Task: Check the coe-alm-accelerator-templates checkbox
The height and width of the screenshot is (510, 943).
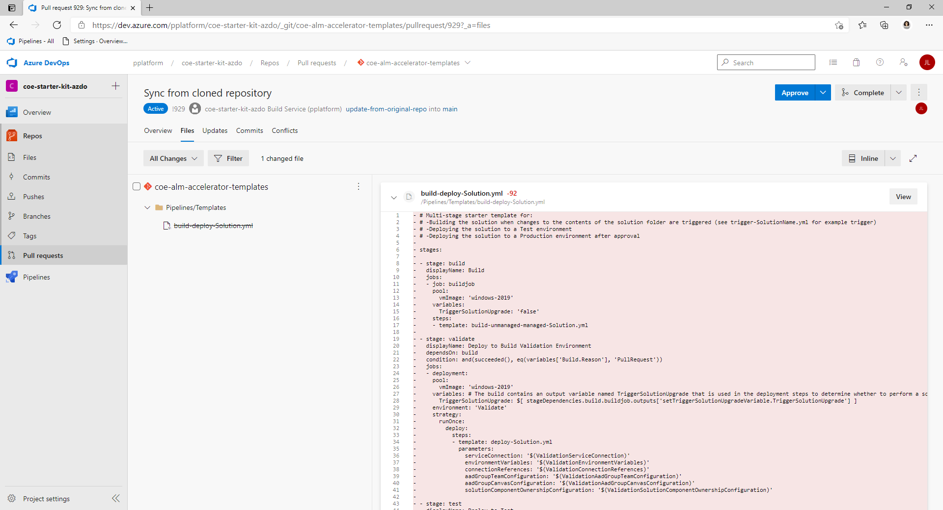Action: coord(137,186)
